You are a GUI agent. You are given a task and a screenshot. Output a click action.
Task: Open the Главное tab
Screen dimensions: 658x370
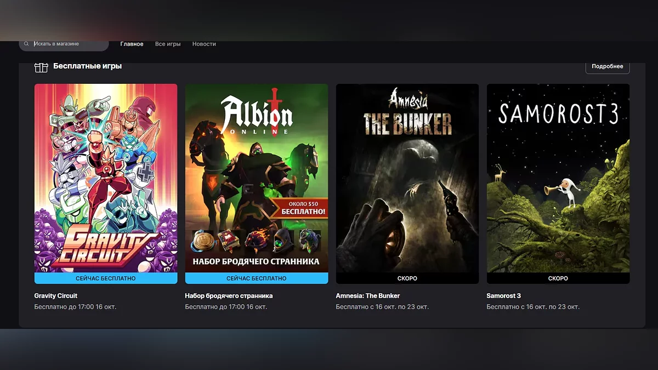tap(132, 44)
